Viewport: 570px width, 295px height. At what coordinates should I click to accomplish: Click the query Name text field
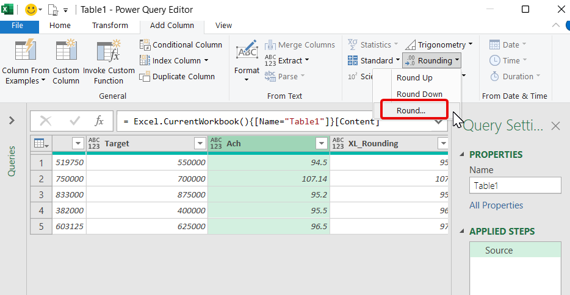point(514,186)
